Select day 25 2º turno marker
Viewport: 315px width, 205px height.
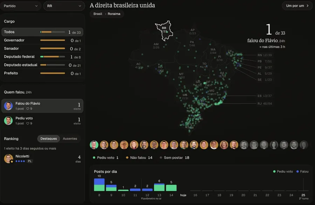303,196
